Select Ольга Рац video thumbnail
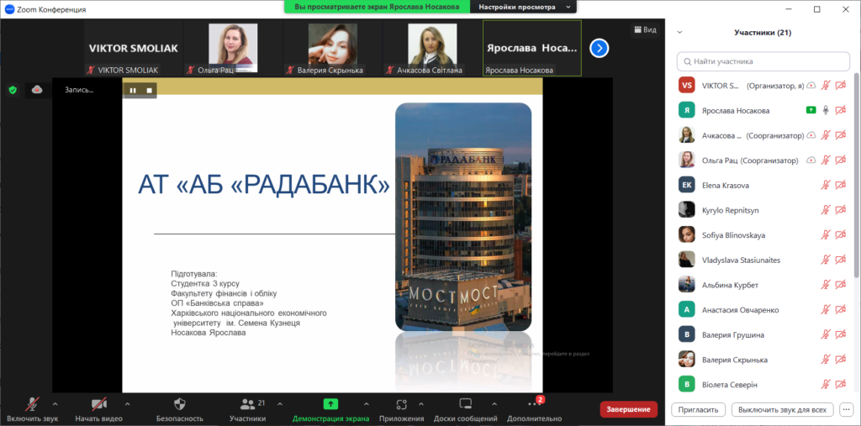861x426 pixels. tap(233, 48)
